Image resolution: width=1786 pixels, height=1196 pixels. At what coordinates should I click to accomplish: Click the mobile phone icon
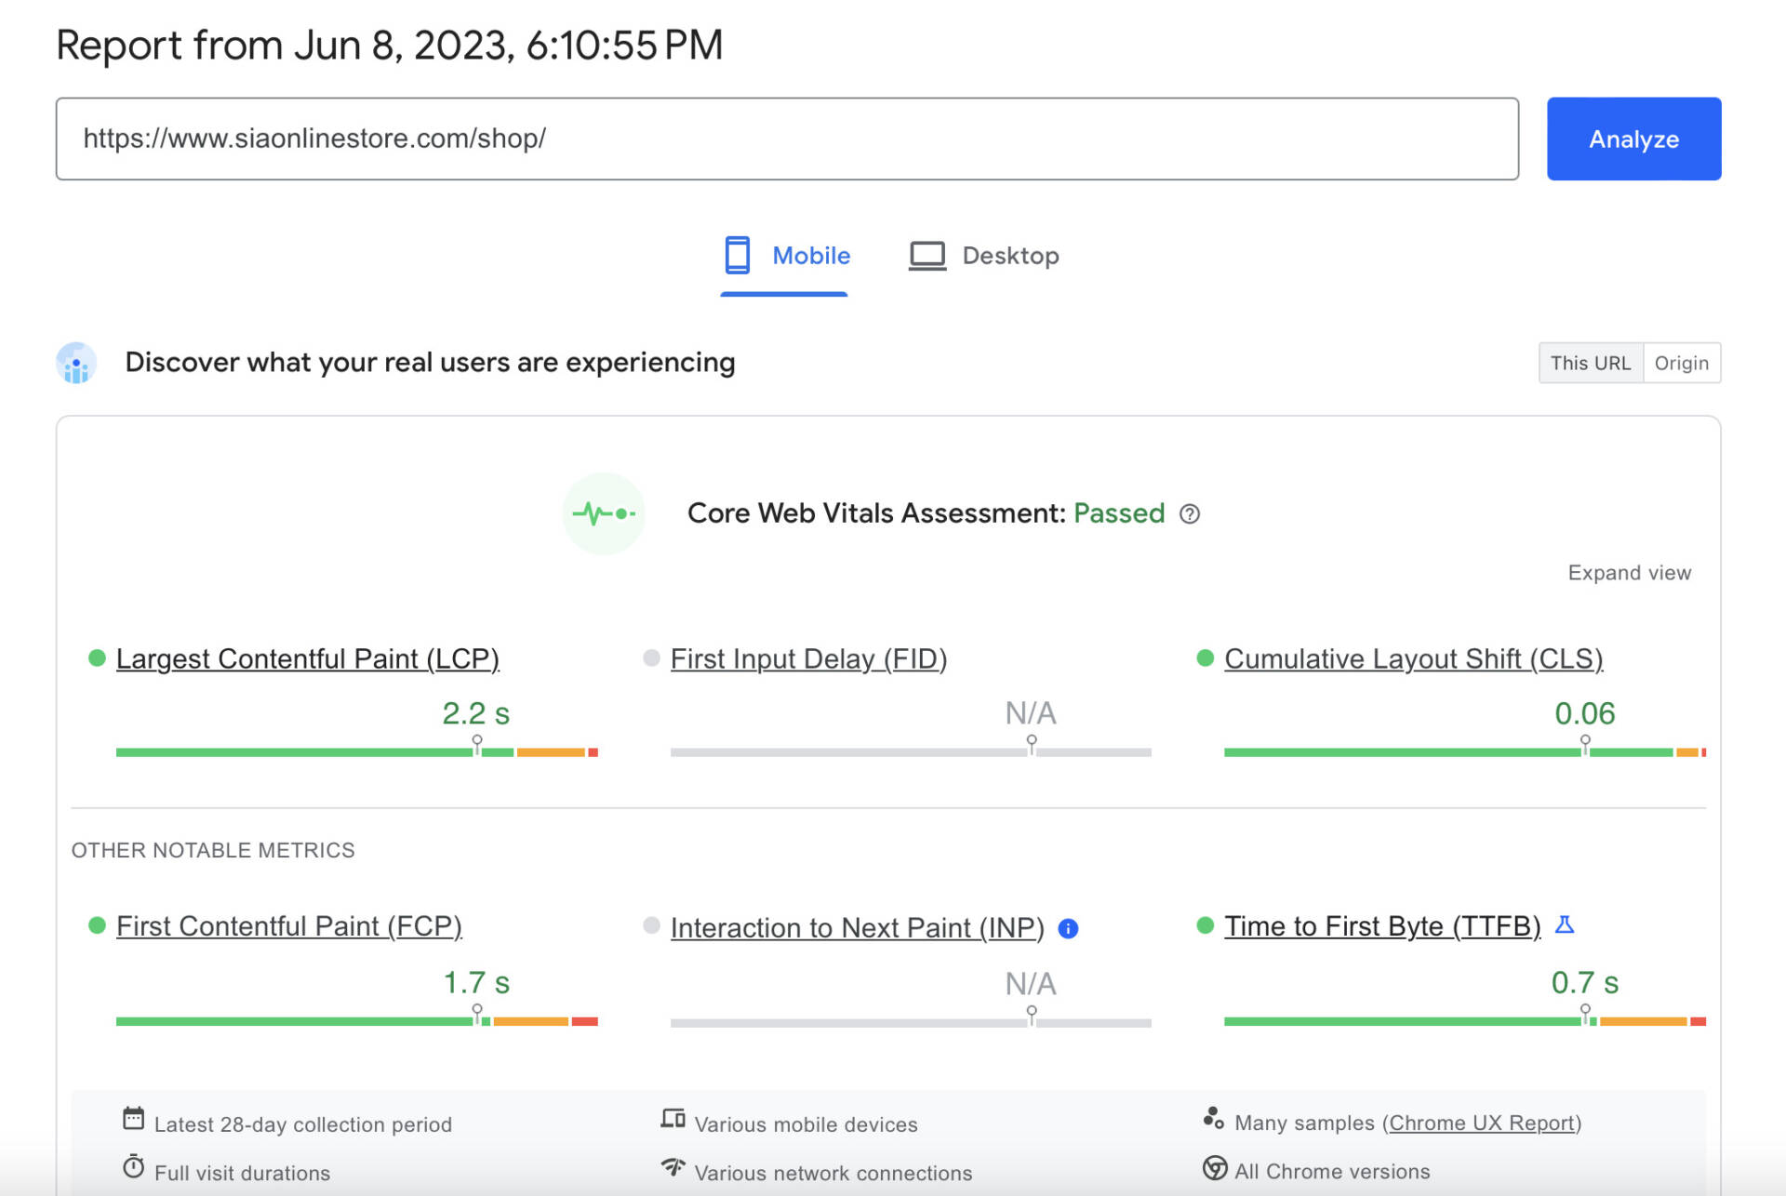coord(737,255)
